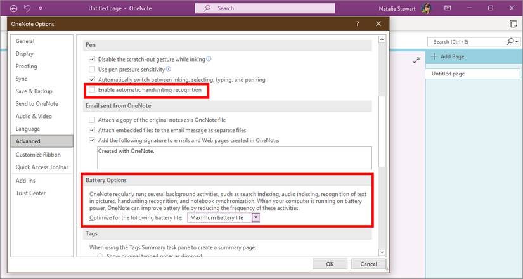Click the Email sent from OneNote heading
523x279 pixels.
118,105
